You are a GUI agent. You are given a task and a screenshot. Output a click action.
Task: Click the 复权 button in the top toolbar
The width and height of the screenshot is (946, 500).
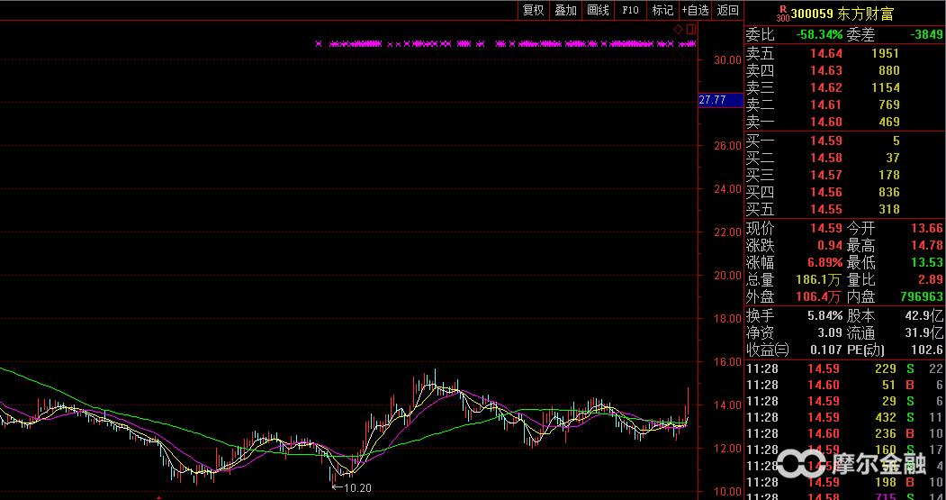click(x=534, y=10)
